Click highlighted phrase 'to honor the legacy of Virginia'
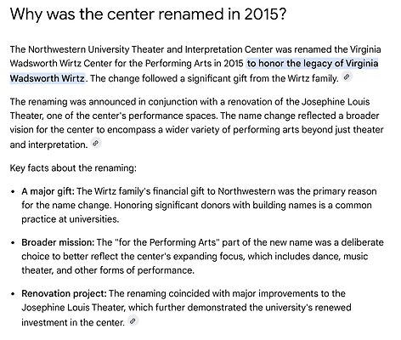 313,63
